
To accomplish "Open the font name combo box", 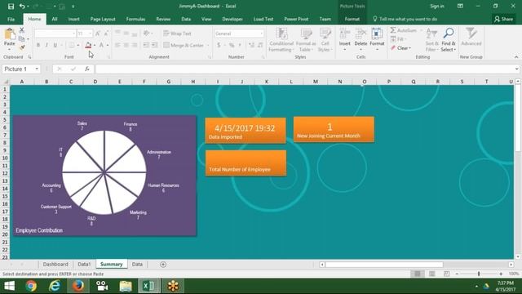I will click(55, 33).
